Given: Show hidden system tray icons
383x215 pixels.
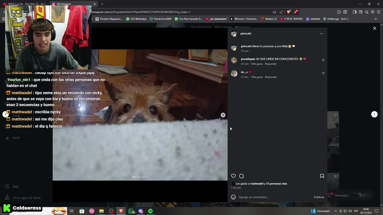Looking at the screenshot, I should (x=335, y=211).
